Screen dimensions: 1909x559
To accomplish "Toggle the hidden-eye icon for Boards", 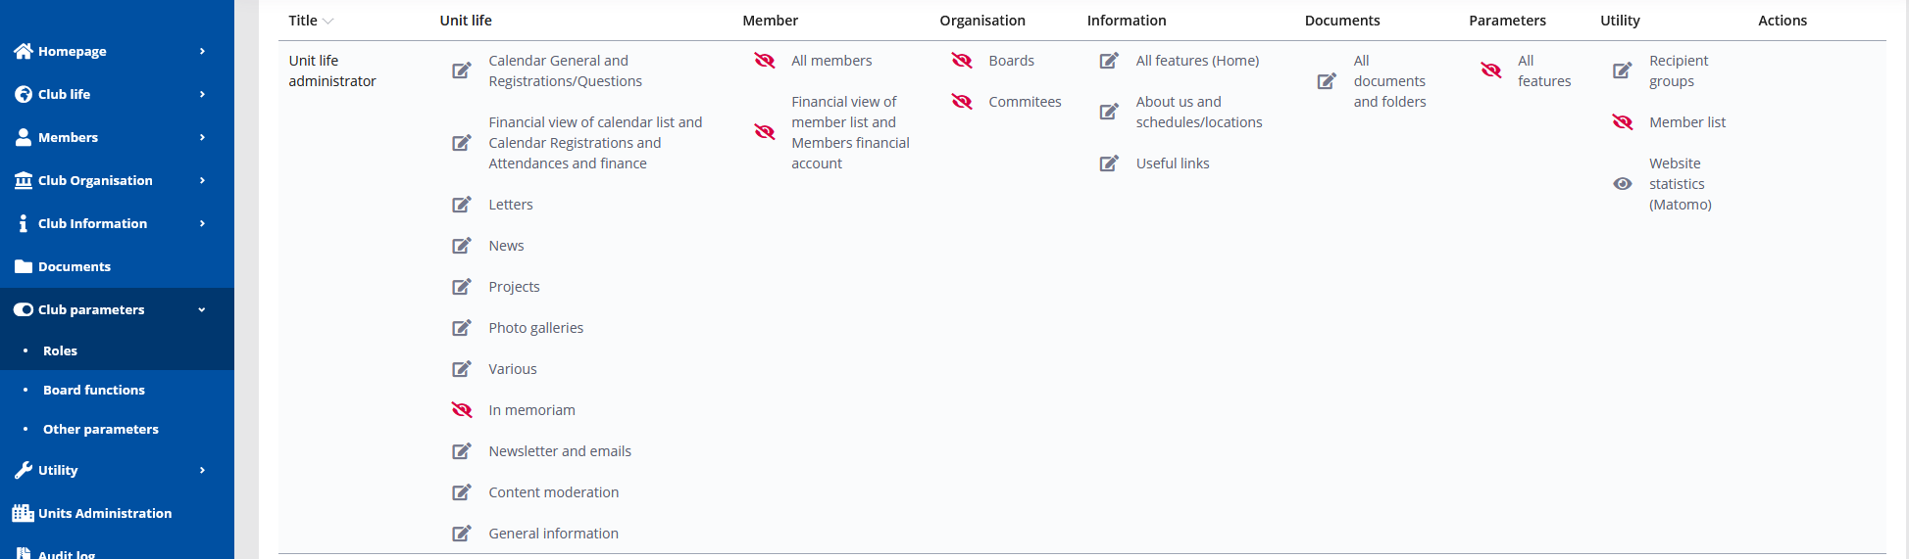I will 962,61.
